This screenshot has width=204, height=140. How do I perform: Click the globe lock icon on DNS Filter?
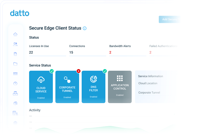pos(94,79)
